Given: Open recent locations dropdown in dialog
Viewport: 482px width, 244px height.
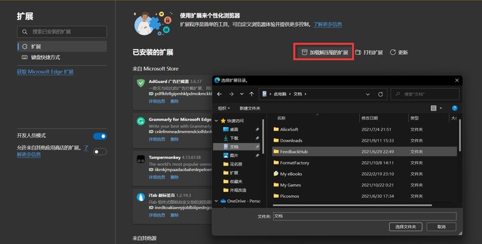Looking at the screenshot, I should (242, 94).
